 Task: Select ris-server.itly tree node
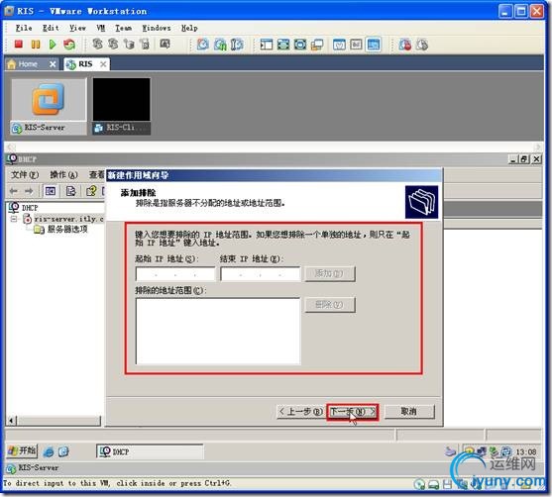tap(68, 219)
